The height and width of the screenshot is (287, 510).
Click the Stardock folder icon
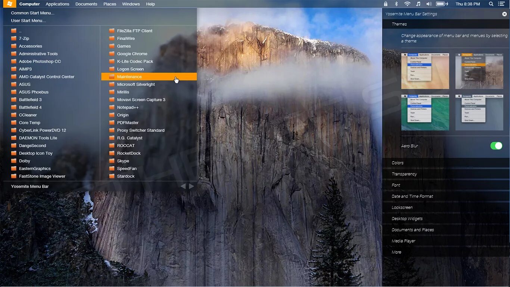[x=112, y=176]
